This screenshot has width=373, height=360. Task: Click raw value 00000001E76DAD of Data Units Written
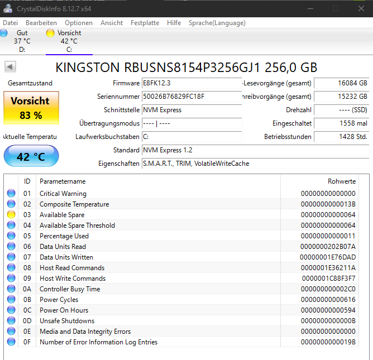328,257
